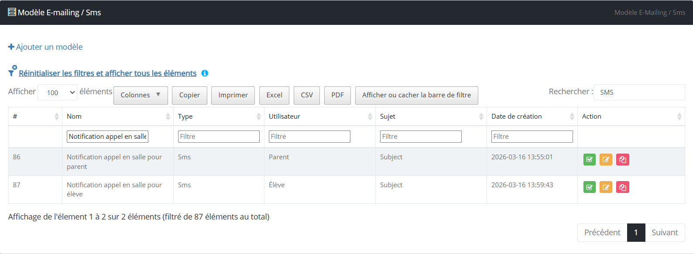This screenshot has width=693, height=254.
Task: Toggle filter bar with Afficher ou cacher button
Action: (416, 95)
